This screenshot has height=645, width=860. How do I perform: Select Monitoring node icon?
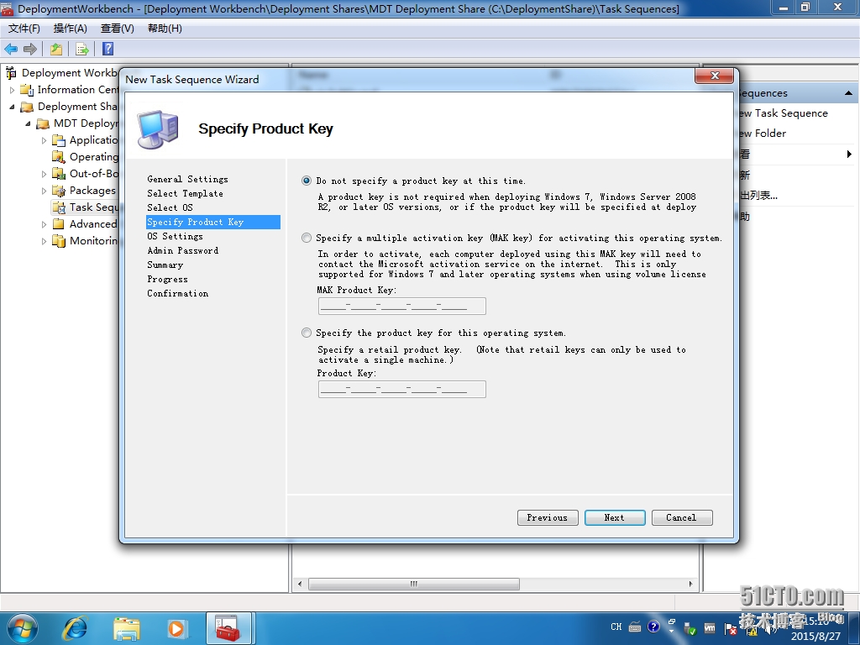[x=59, y=241]
